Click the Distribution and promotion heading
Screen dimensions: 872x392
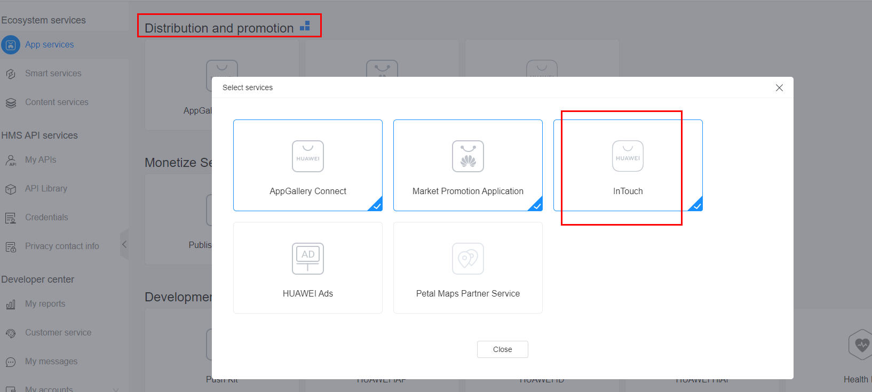point(219,28)
